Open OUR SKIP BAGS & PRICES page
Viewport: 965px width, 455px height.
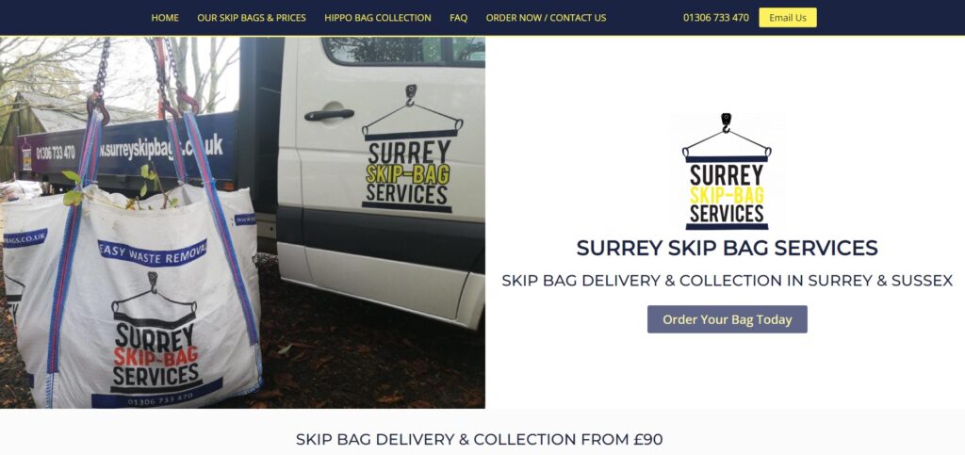[252, 18]
